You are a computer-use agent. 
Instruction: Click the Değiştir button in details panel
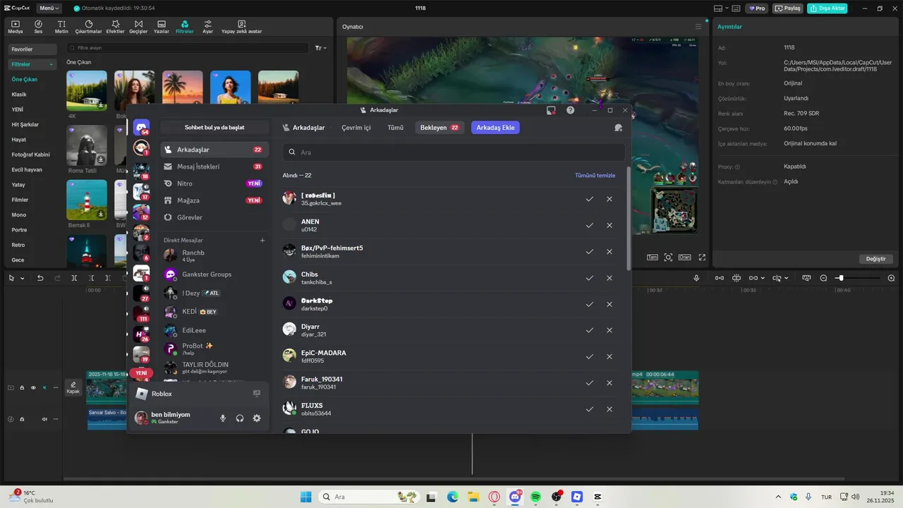pos(875,259)
